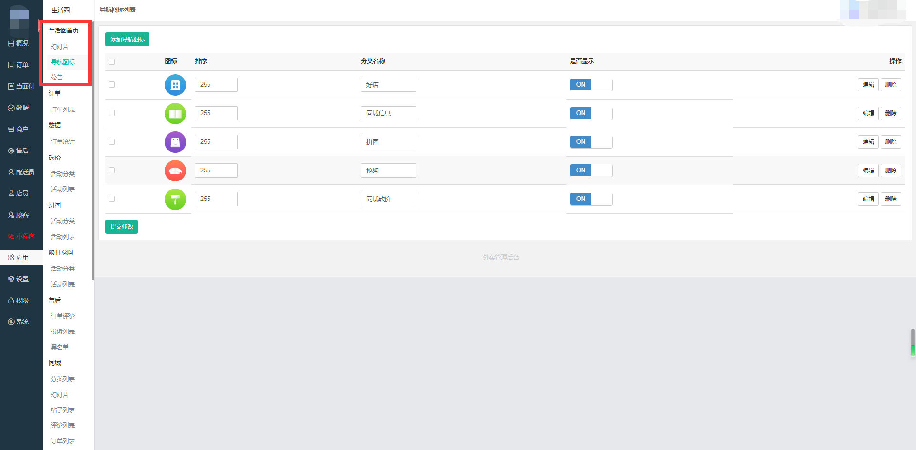Click the green book icon for 同城信息

pyautogui.click(x=175, y=113)
